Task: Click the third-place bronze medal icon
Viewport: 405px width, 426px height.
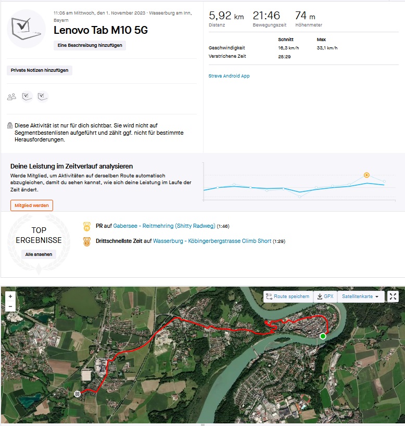Action: (87, 241)
